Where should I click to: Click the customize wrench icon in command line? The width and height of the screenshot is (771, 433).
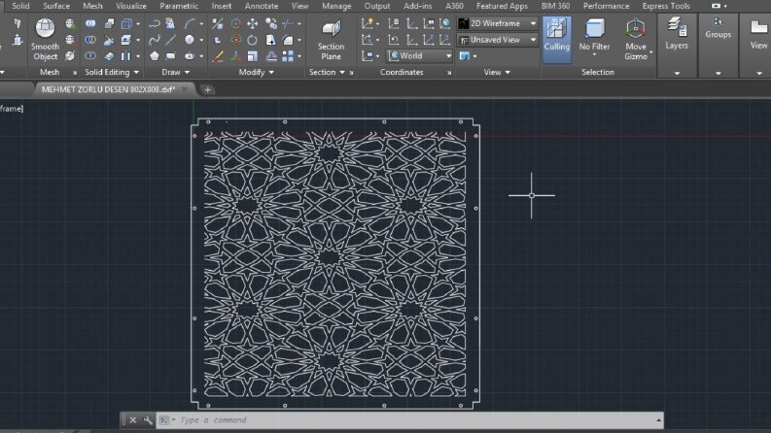pos(148,420)
